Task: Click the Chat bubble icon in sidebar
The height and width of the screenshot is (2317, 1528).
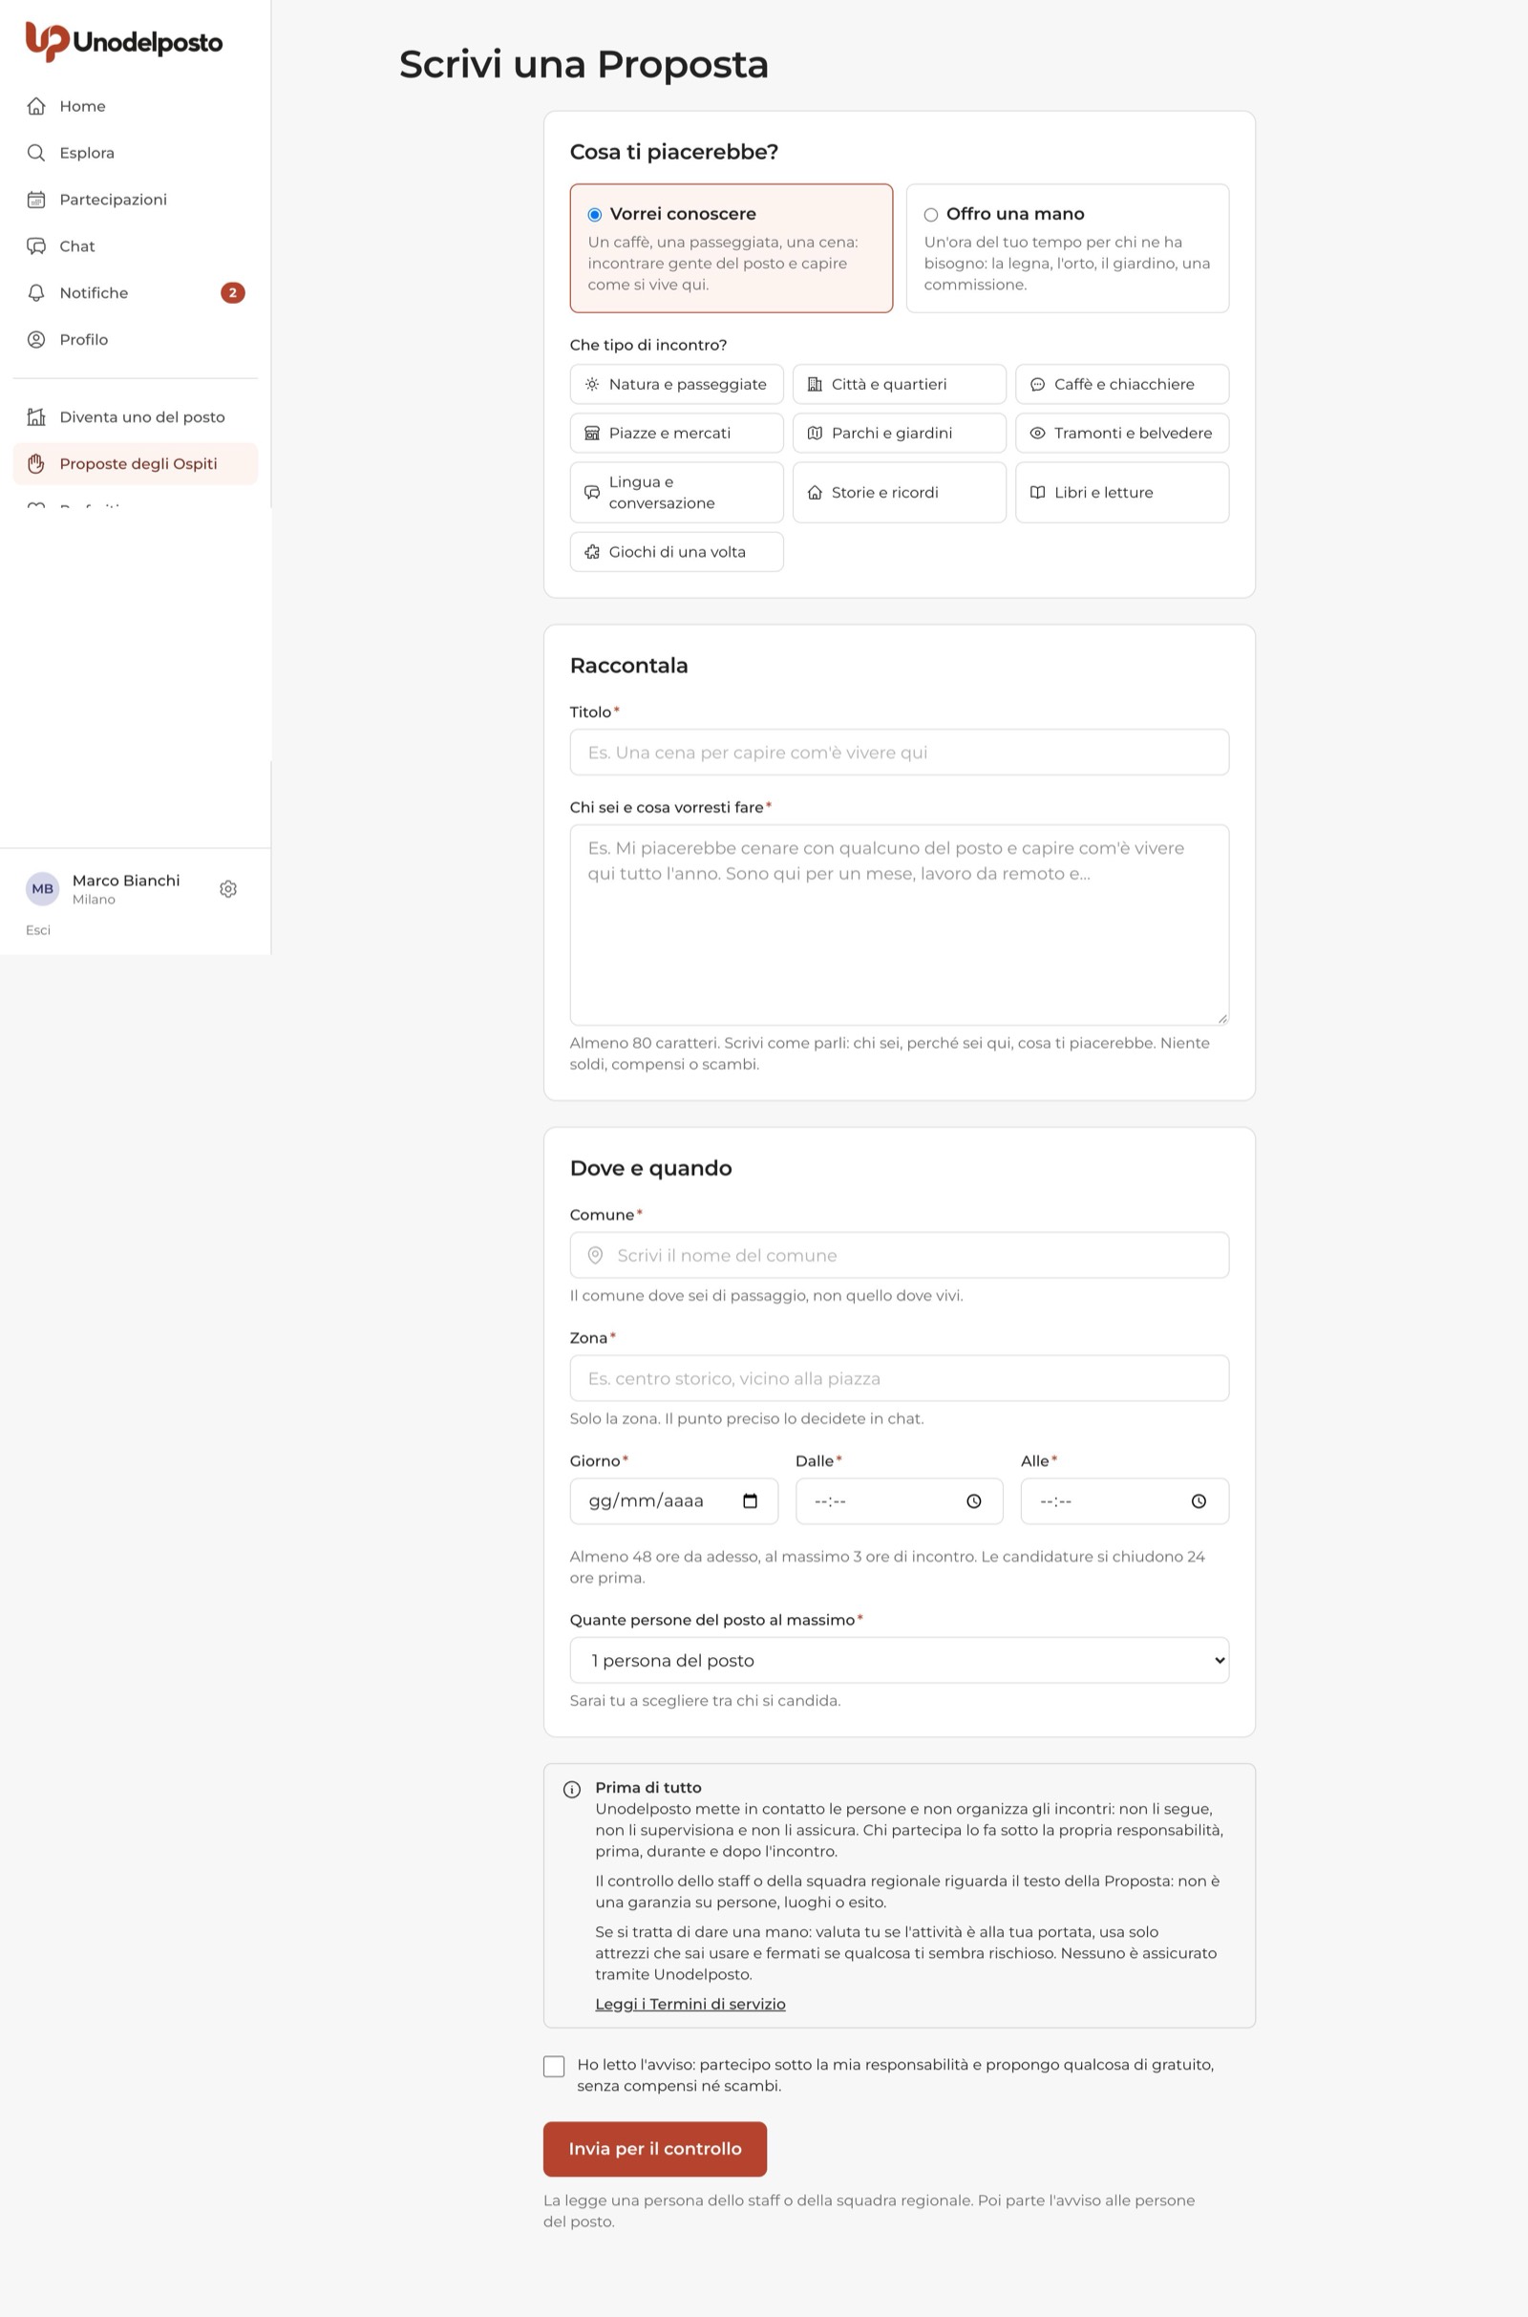Action: pos(36,245)
